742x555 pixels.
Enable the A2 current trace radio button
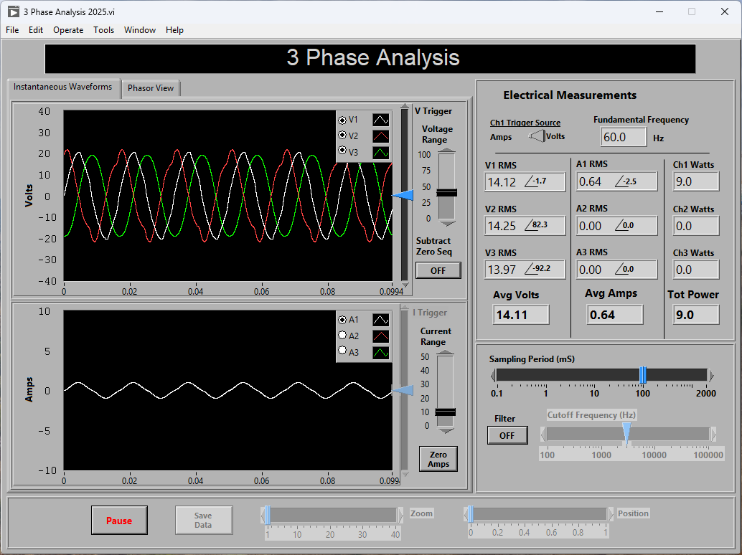pos(342,336)
